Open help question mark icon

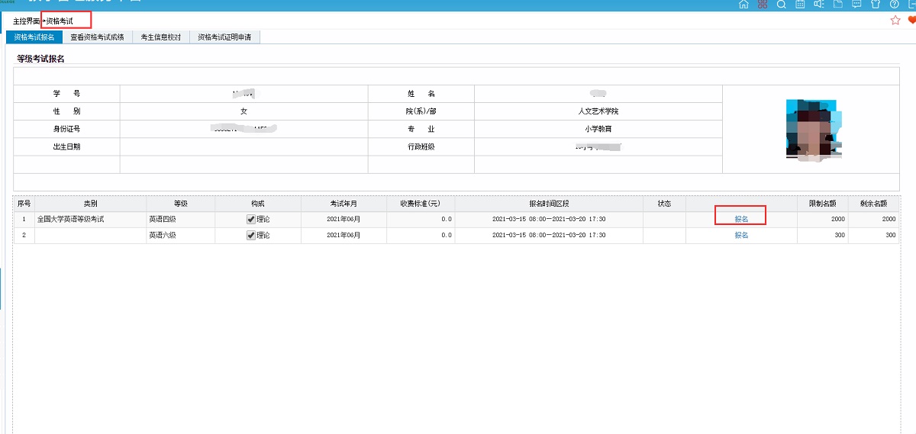point(894,5)
